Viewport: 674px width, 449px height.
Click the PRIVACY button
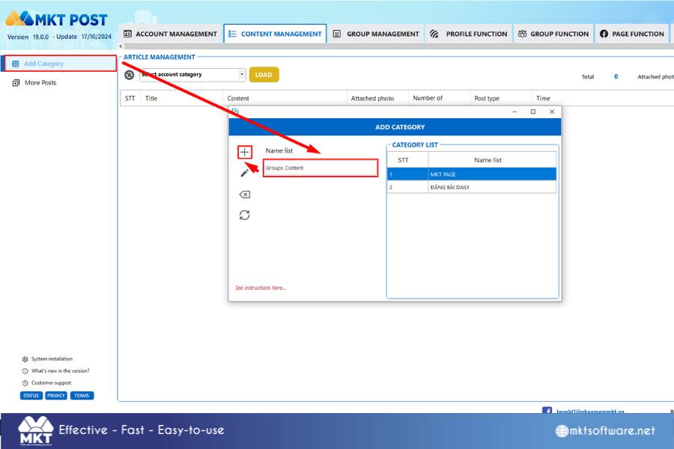[x=56, y=396]
